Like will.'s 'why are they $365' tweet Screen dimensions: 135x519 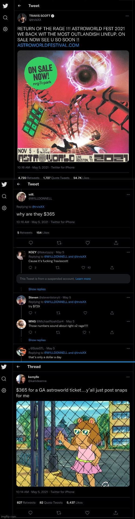click(87, 243)
